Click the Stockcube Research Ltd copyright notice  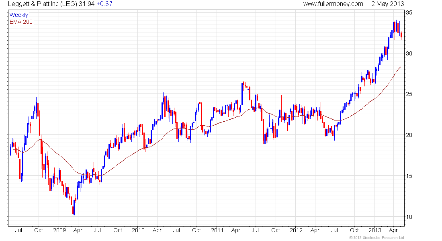[376, 238]
